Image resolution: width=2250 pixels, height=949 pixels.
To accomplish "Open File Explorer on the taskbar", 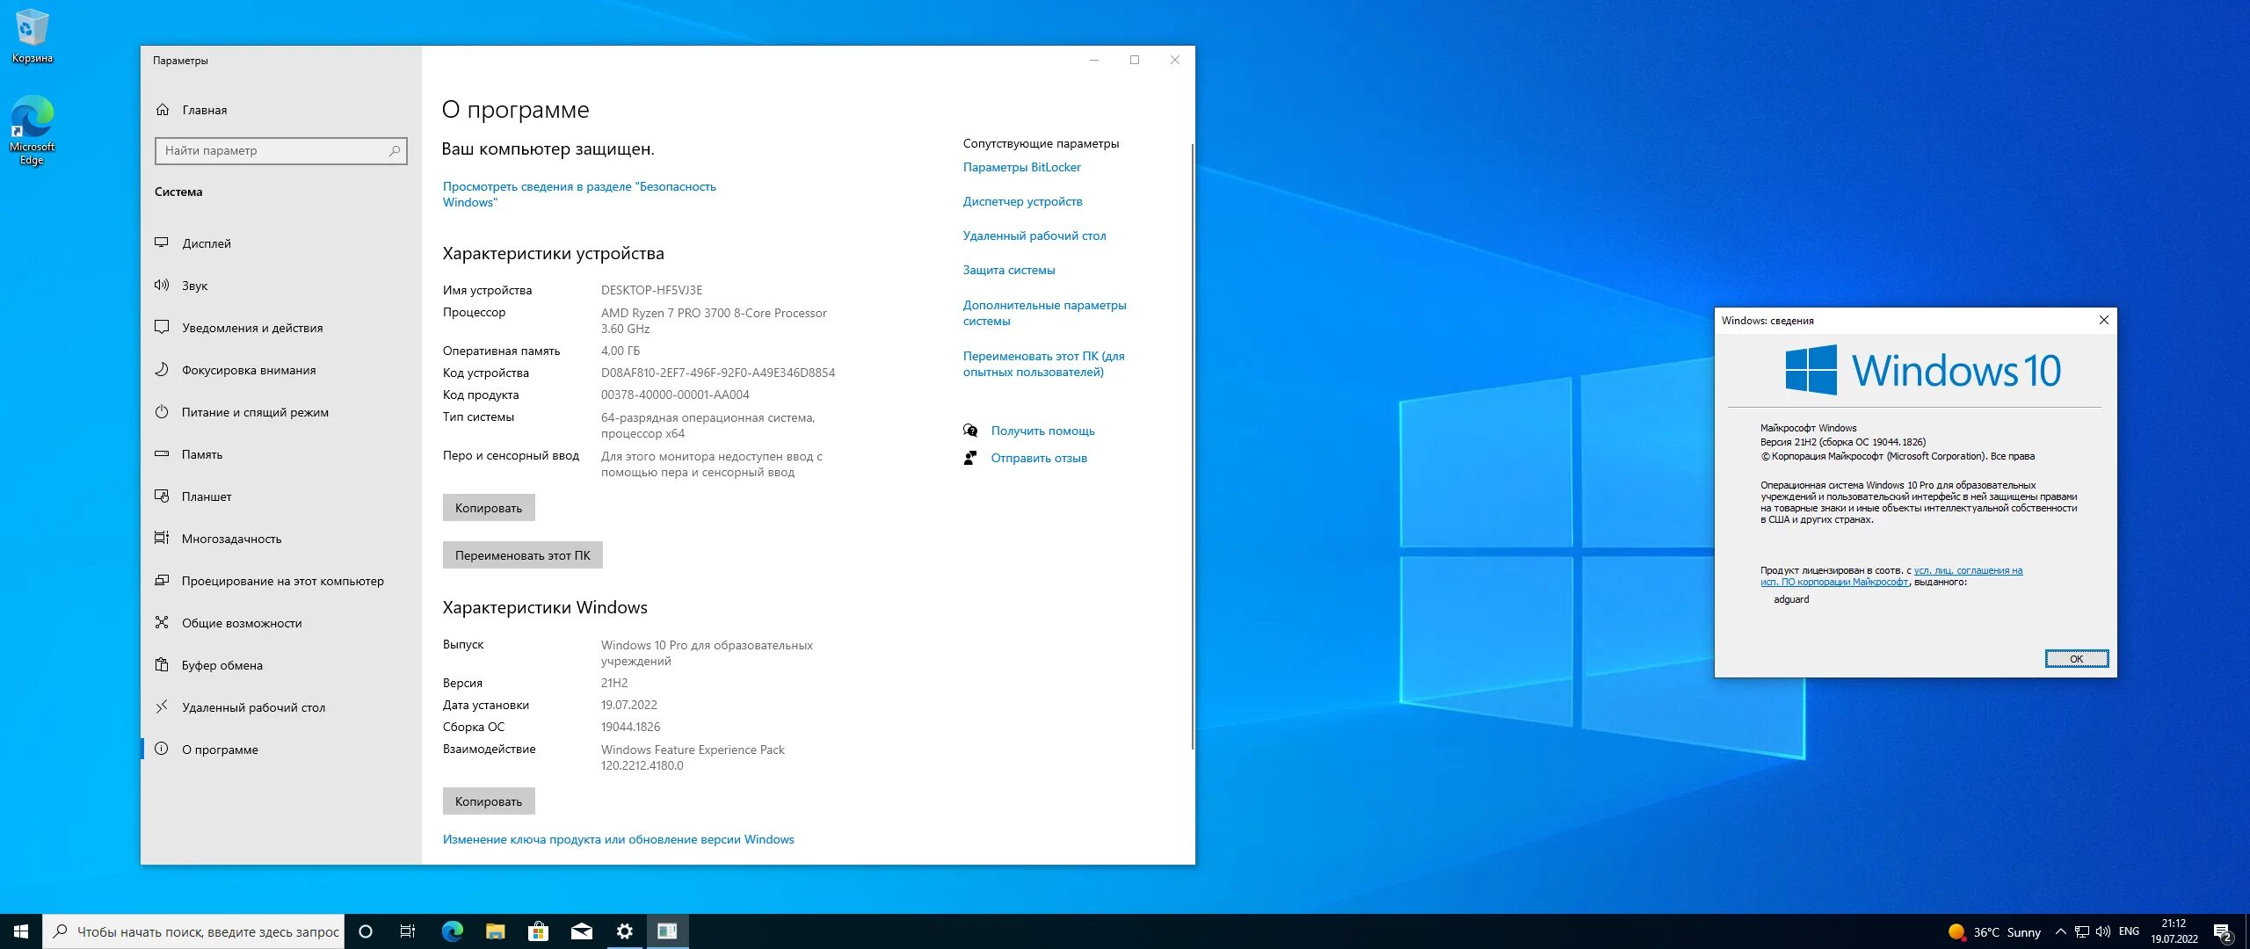I will coord(495,931).
